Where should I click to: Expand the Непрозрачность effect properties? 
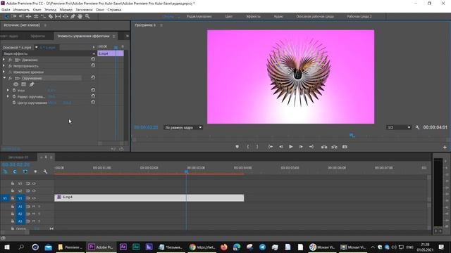coord(4,65)
